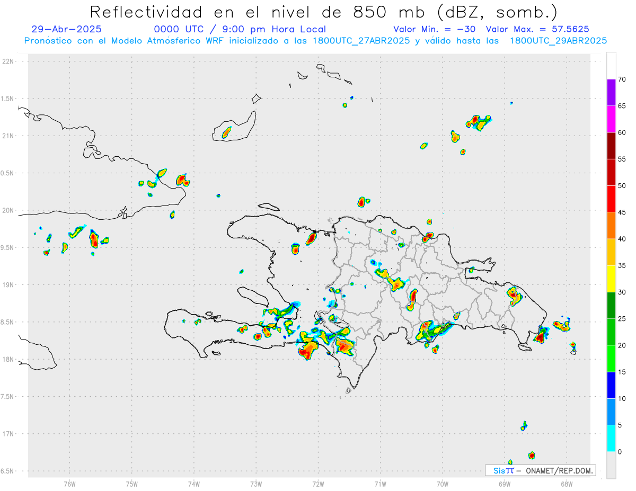Click the '21N' latitude label
The height and width of the screenshot is (491, 636).
[8, 136]
